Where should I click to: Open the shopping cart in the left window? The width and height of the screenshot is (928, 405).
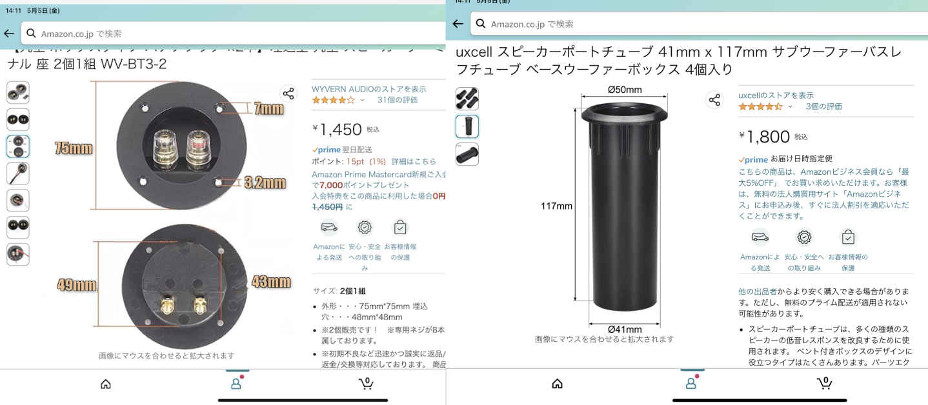[x=366, y=383]
